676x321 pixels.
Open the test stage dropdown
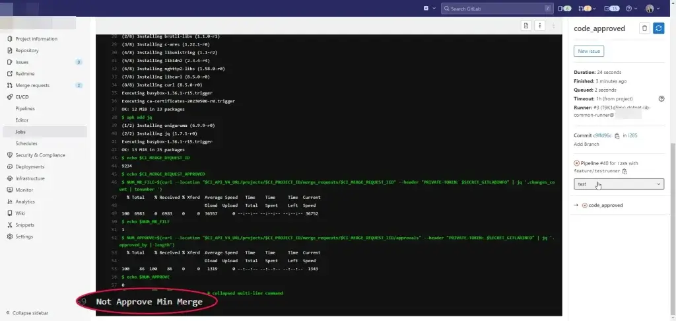point(619,184)
